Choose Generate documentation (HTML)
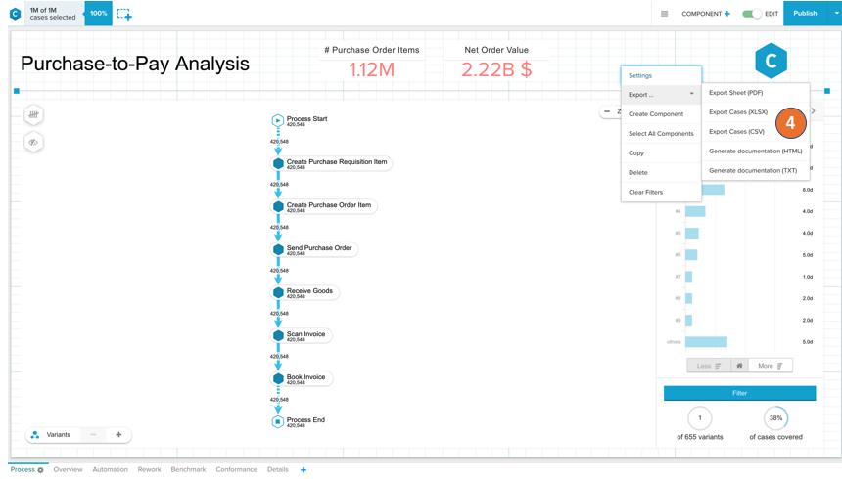Image resolution: width=842 pixels, height=479 pixels. [x=755, y=152]
